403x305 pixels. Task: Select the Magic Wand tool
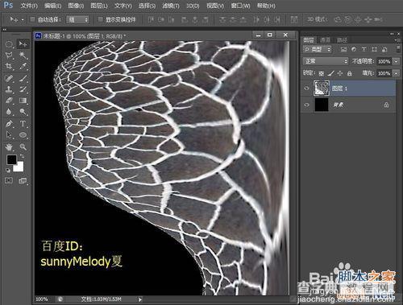click(23, 56)
